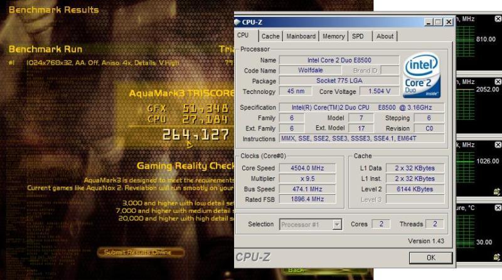Click settings icon on temperature graph
This screenshot has height=280, width=502.
(x=497, y=257)
